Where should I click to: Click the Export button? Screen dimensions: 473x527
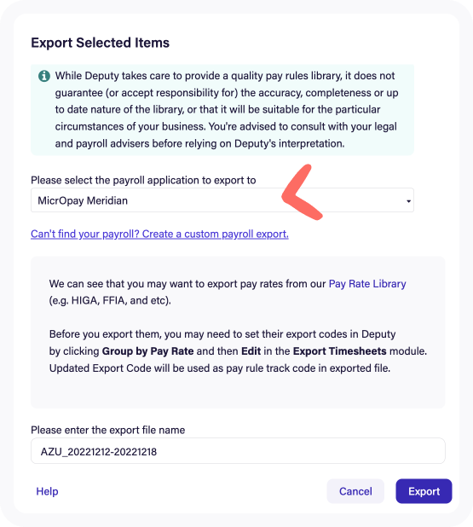pyautogui.click(x=424, y=491)
